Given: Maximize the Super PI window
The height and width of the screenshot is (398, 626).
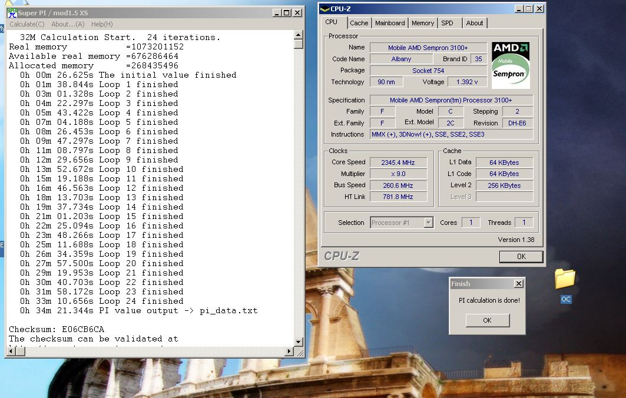Looking at the screenshot, I should (x=287, y=13).
